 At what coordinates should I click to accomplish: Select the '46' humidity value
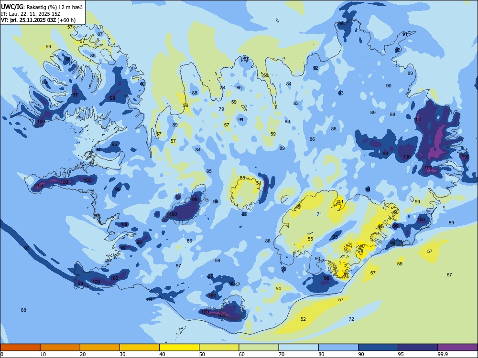click(380, 226)
